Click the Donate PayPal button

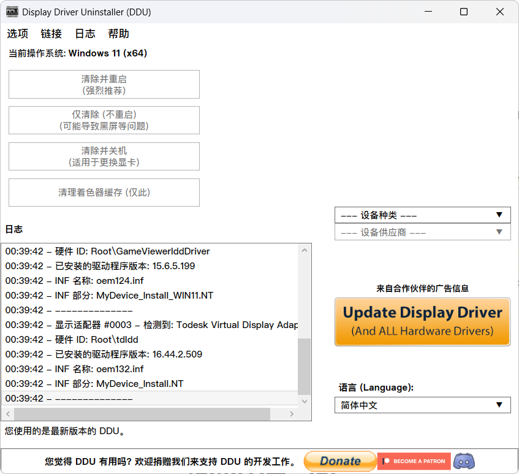tap(339, 461)
